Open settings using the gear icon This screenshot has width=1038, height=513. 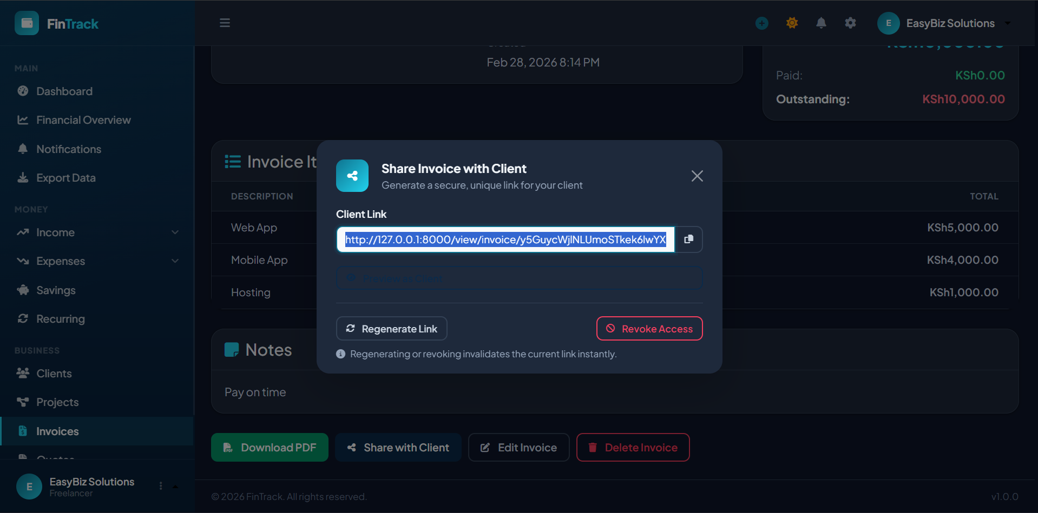click(850, 23)
